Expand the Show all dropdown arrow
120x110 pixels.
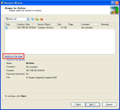[x=28, y=19]
